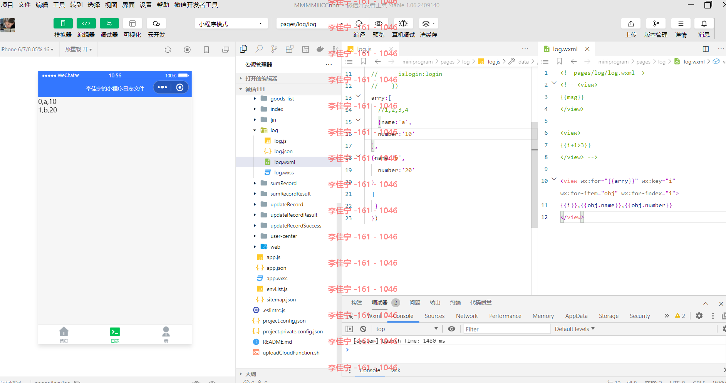
Task: Detach the simulator into separate window
Action: click(x=226, y=50)
